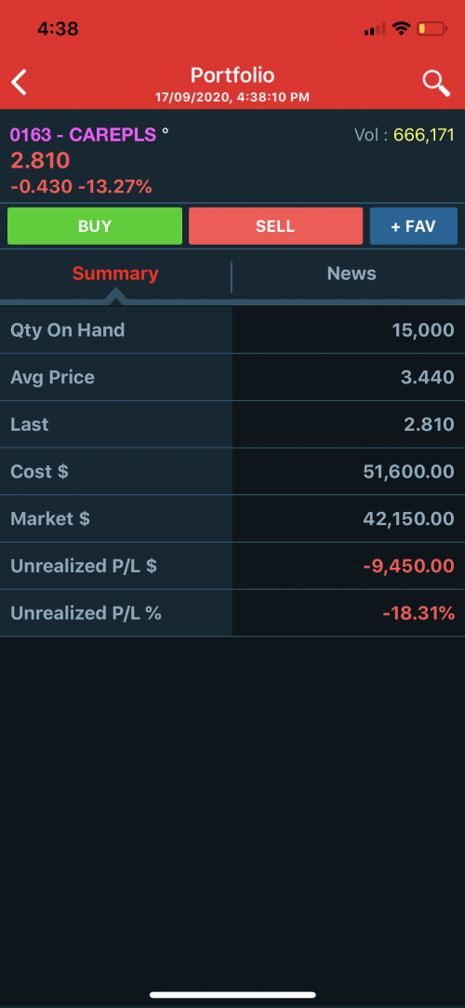Tap Unrealized P/L $ value -9,450.00
465x1008 pixels.
coord(408,566)
